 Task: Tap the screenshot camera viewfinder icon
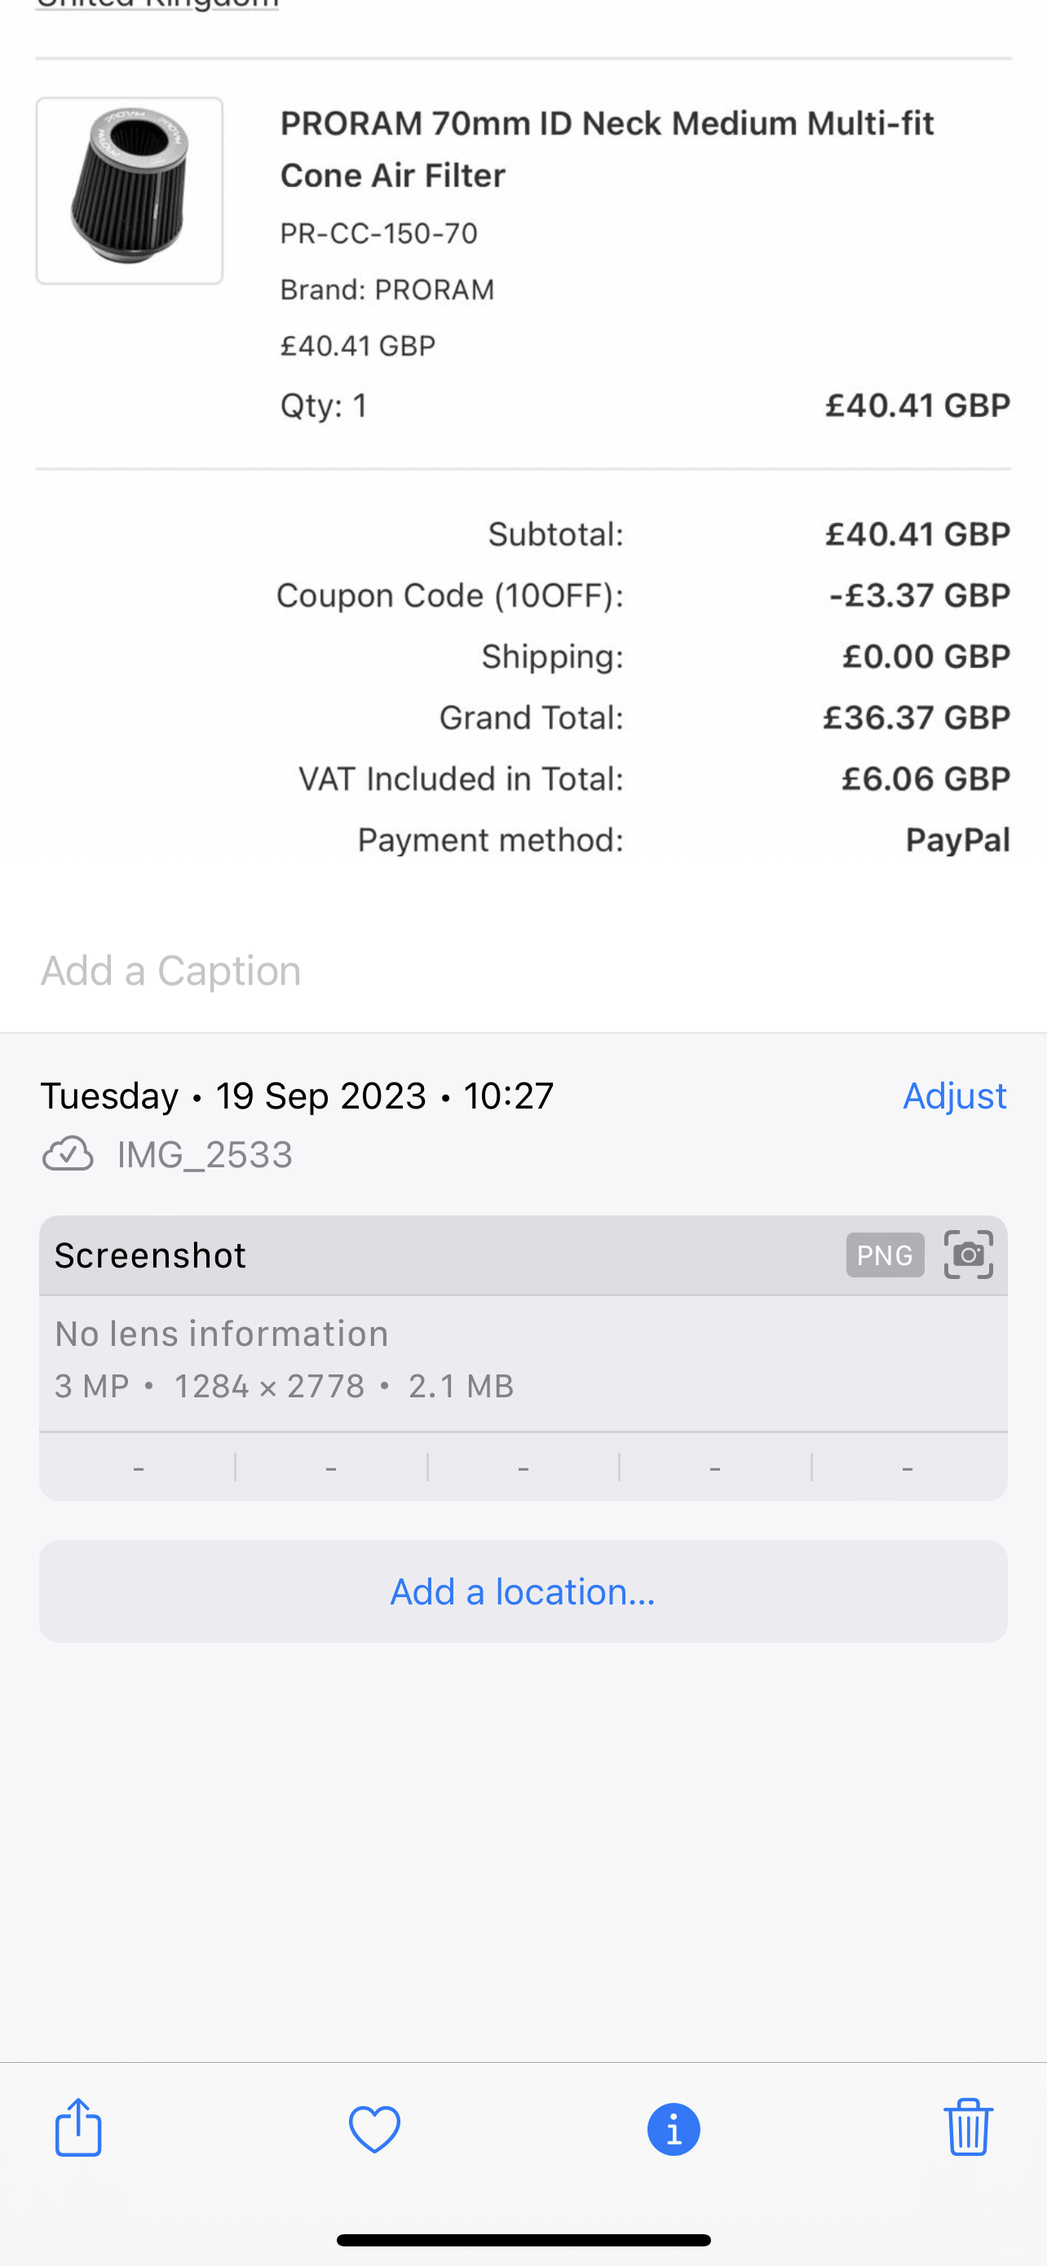pyautogui.click(x=968, y=1255)
